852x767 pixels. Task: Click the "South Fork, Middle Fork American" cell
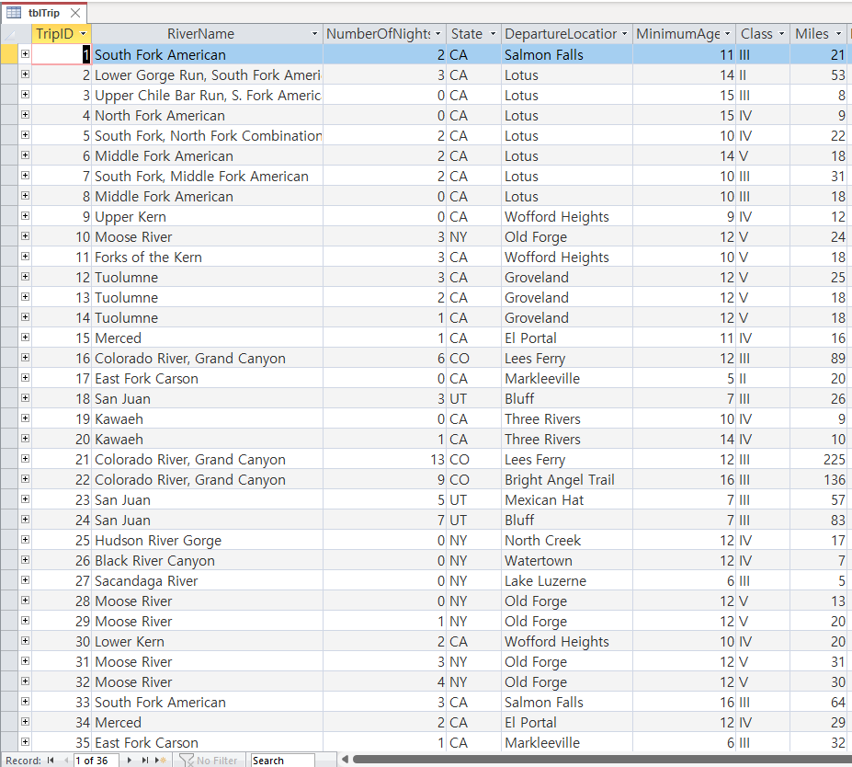[x=207, y=177]
